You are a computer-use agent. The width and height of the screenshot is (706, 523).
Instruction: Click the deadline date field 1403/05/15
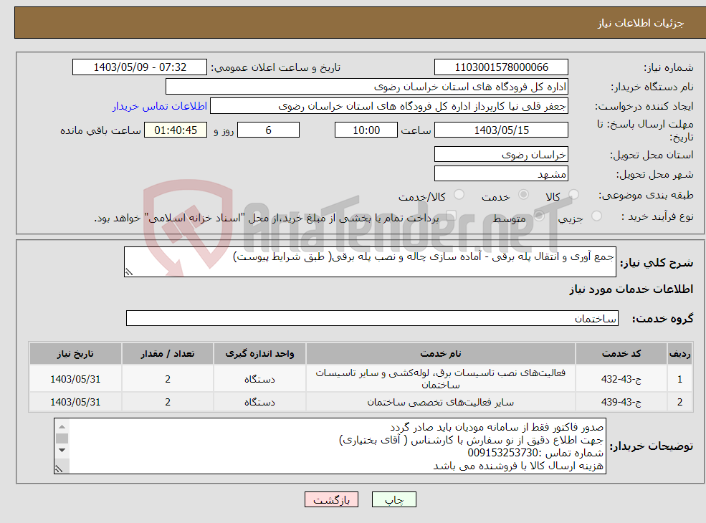point(501,130)
